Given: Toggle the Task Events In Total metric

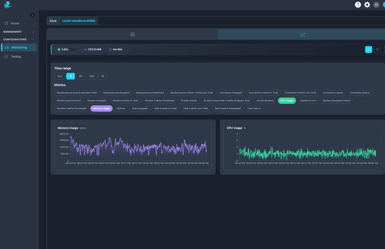Looking at the screenshot, I should [x=165, y=108].
